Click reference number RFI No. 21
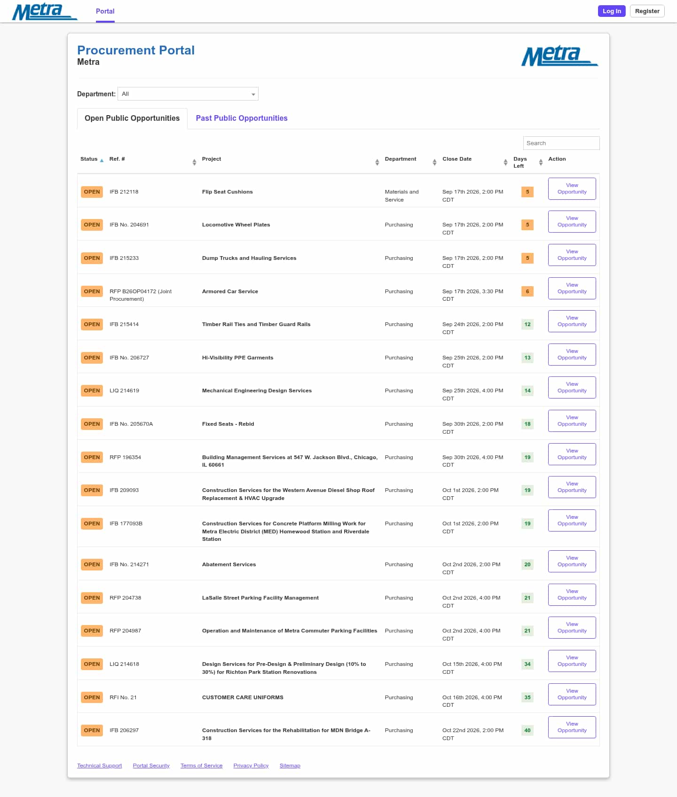 click(x=123, y=697)
